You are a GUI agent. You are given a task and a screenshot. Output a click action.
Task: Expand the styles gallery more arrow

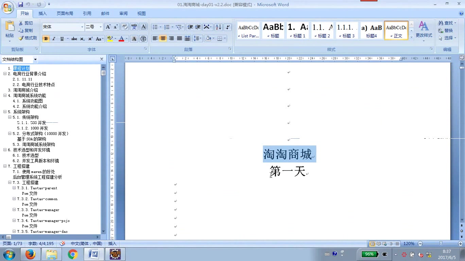tap(411, 37)
